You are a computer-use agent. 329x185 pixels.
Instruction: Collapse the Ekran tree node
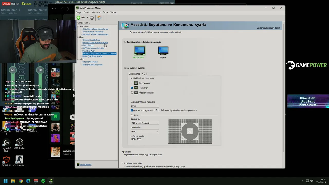[x=78, y=38]
